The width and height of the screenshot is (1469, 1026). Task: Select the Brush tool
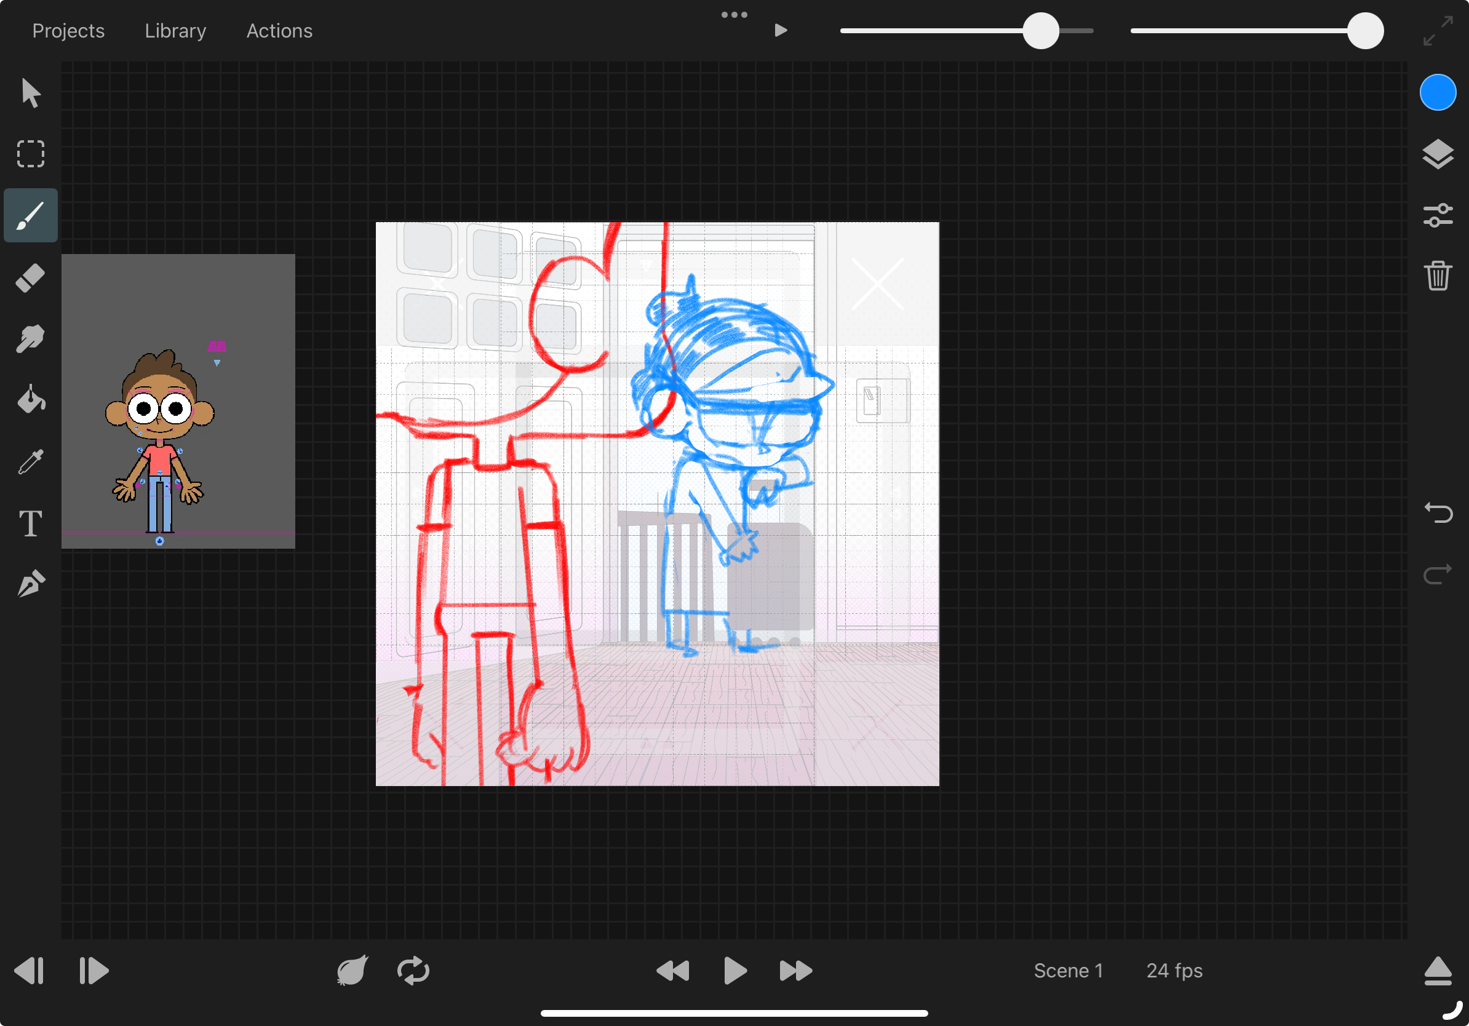pyautogui.click(x=30, y=215)
